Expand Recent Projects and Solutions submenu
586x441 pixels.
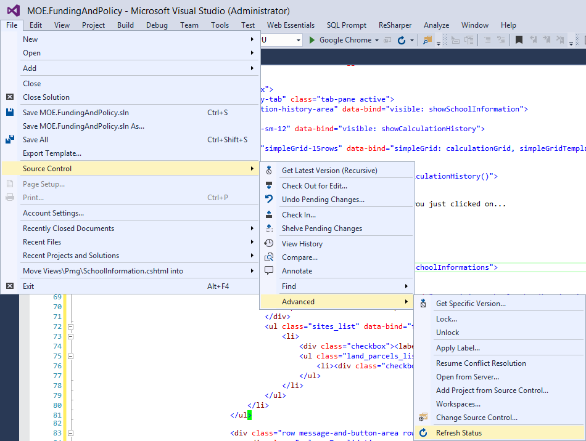[252, 256]
